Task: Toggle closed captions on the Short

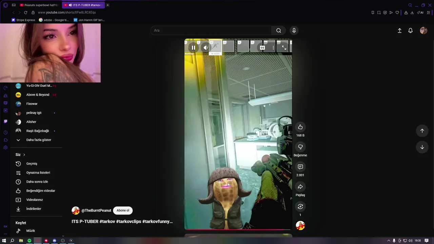Action: pyautogui.click(x=262, y=48)
